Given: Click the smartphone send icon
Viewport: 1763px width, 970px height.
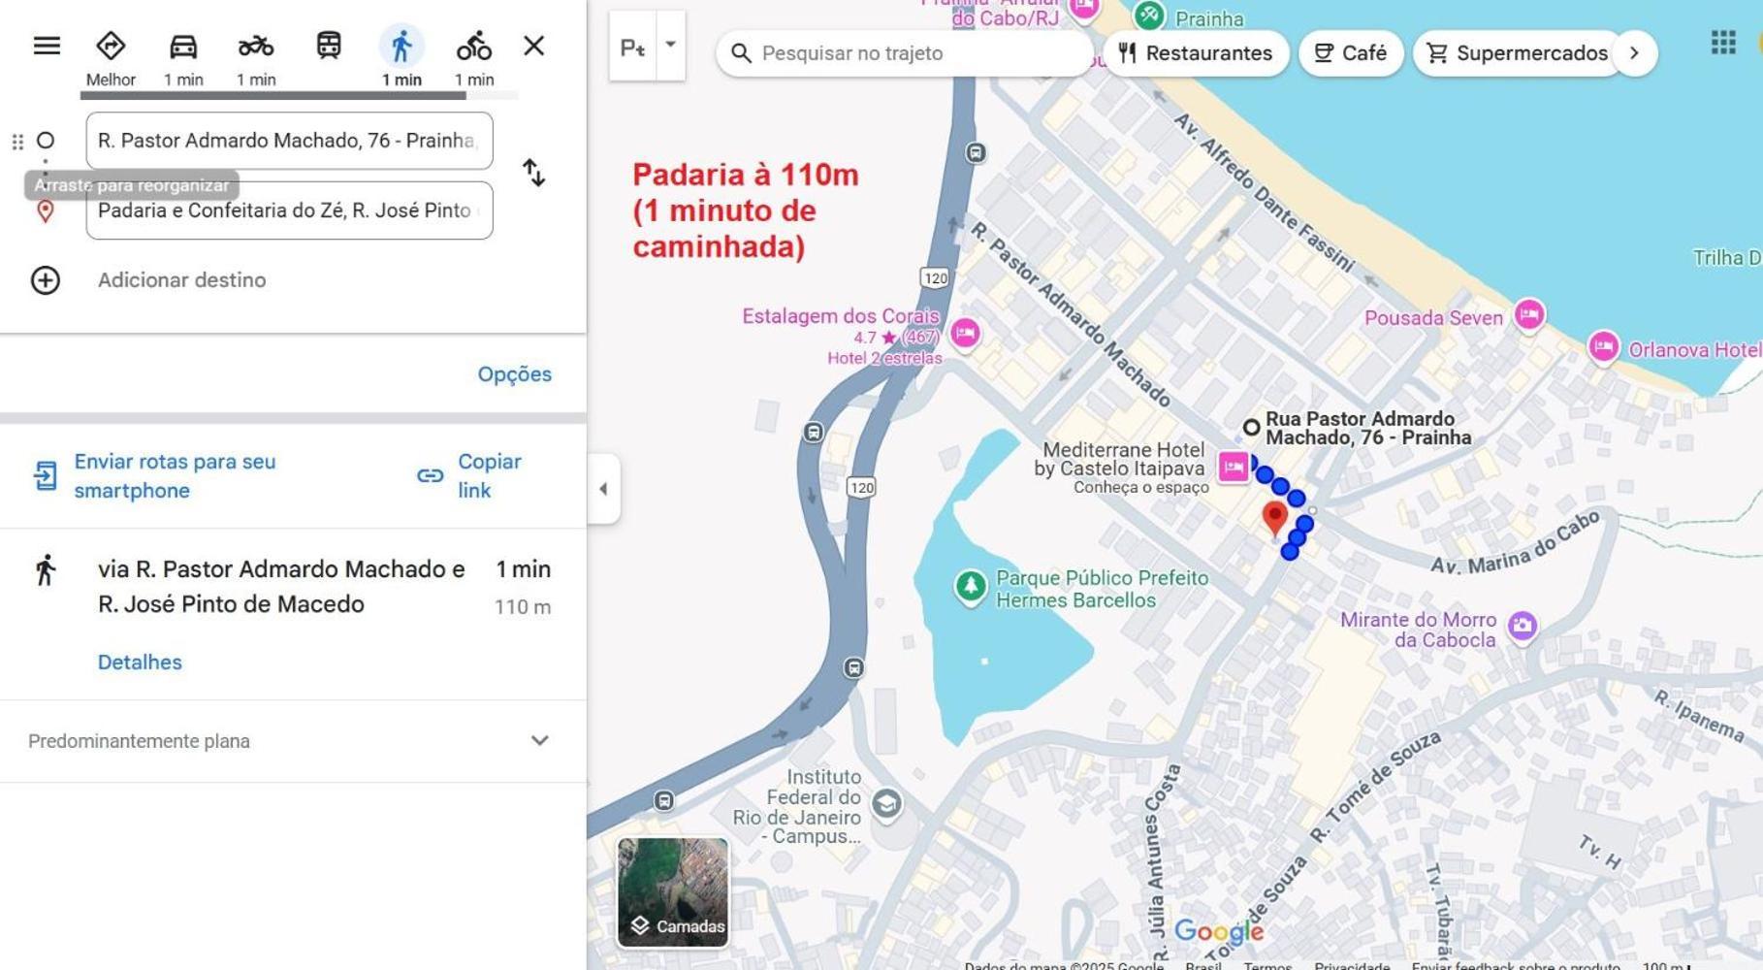Looking at the screenshot, I should [x=46, y=475].
